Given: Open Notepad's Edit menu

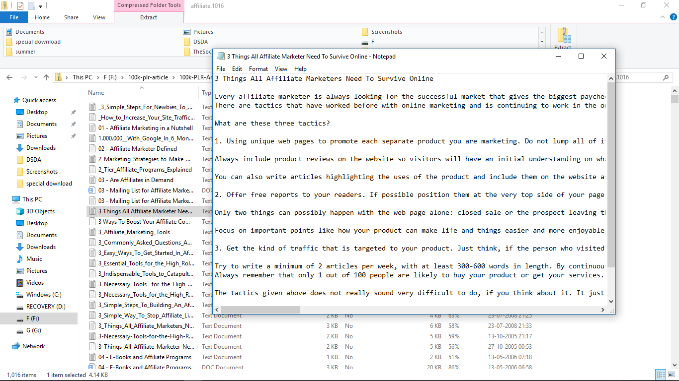Looking at the screenshot, I should click(x=237, y=69).
